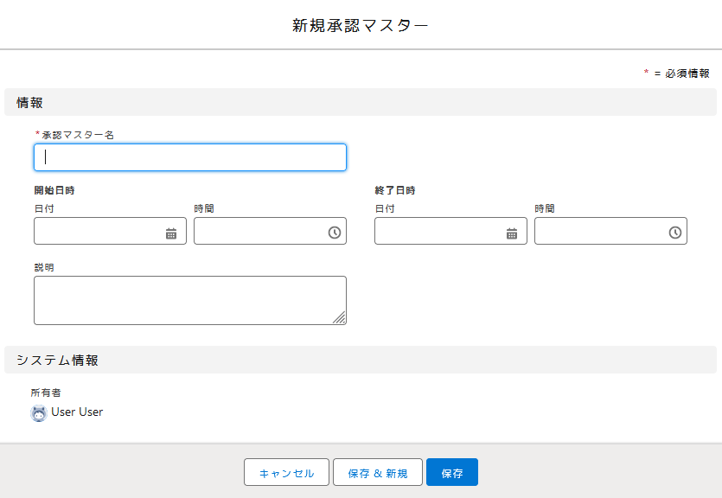The image size is (722, 498).
Task: Click the owner avatar icon beside User User
Action: point(39,412)
